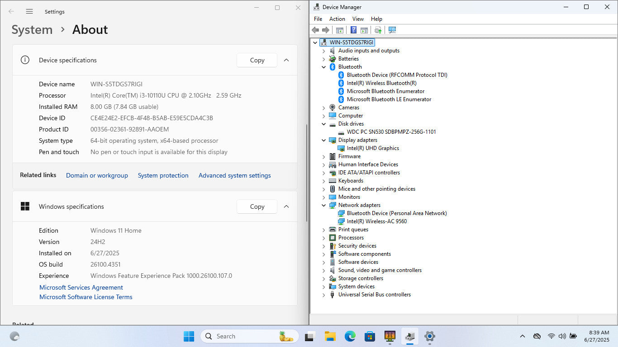This screenshot has height=347, width=618.
Task: Select the Security devices row
Action: pos(357,246)
